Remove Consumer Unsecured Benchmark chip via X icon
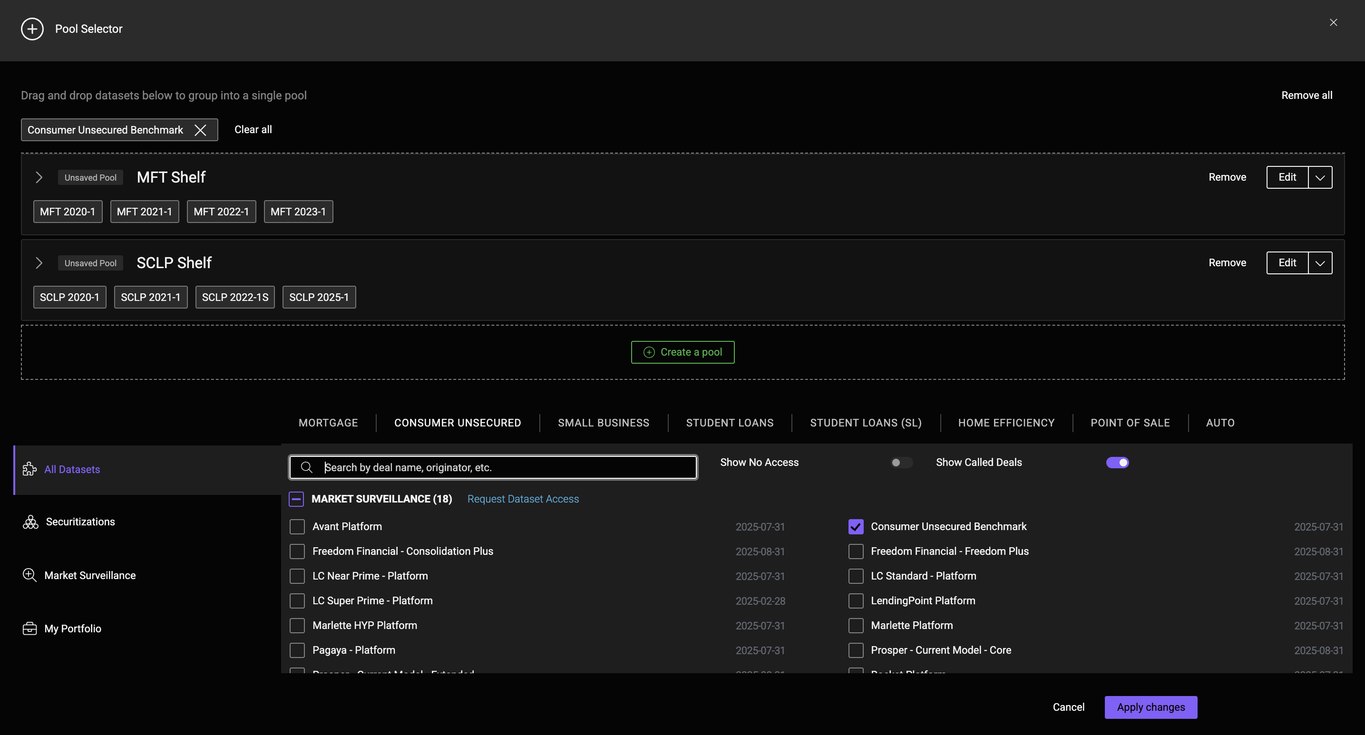 (x=200, y=130)
